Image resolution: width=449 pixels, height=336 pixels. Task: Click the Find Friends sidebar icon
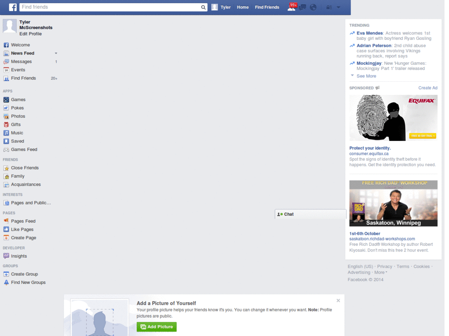[6, 78]
